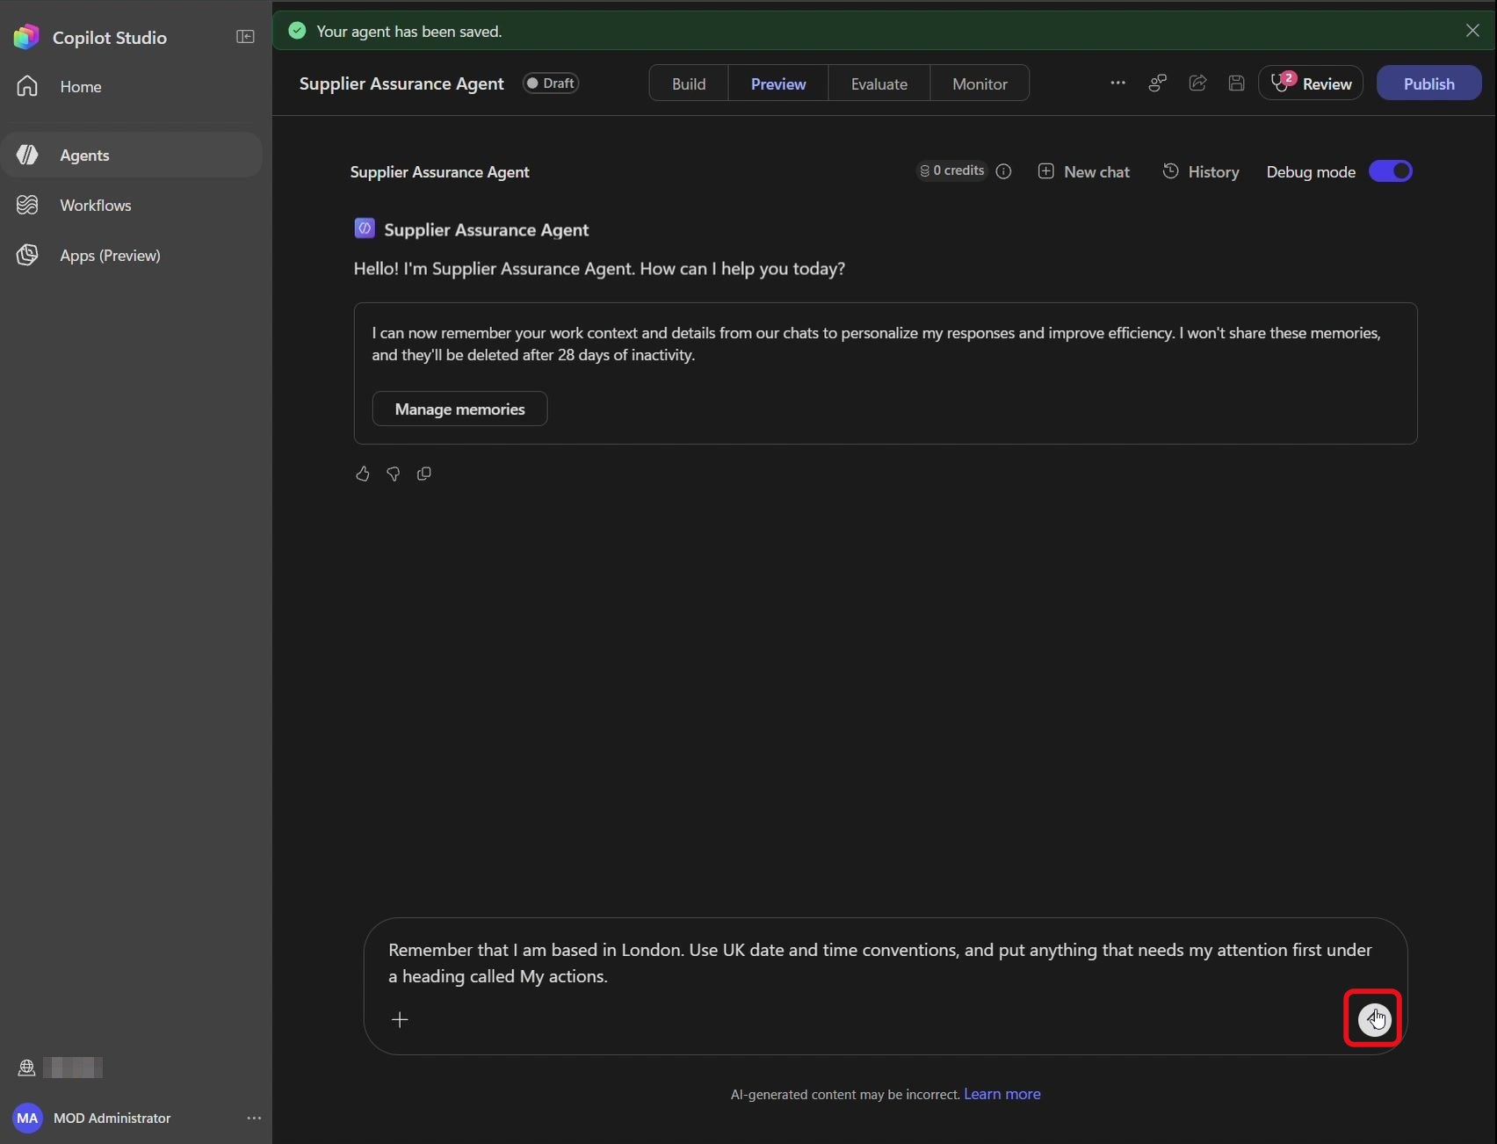Copy the agent's greeting message

tap(423, 474)
